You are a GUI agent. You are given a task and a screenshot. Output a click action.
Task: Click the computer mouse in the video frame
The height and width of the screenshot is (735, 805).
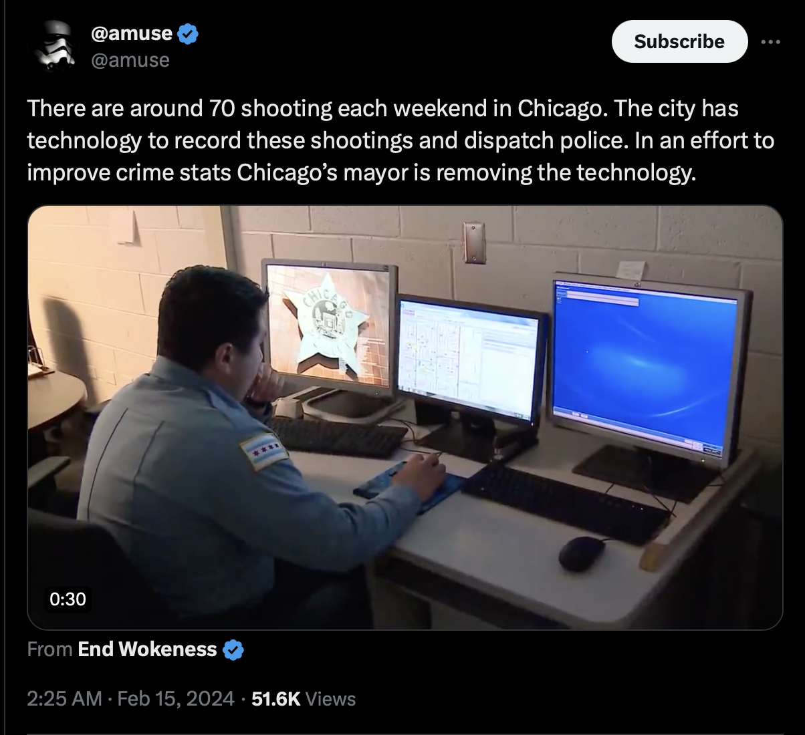coord(581,553)
